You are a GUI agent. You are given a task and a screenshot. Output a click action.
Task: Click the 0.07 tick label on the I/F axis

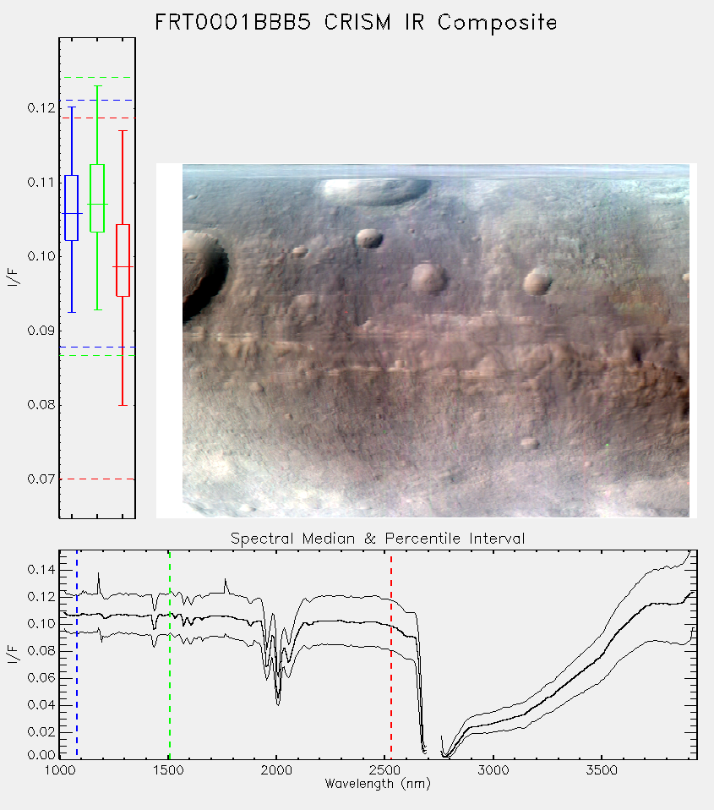pyautogui.click(x=41, y=479)
